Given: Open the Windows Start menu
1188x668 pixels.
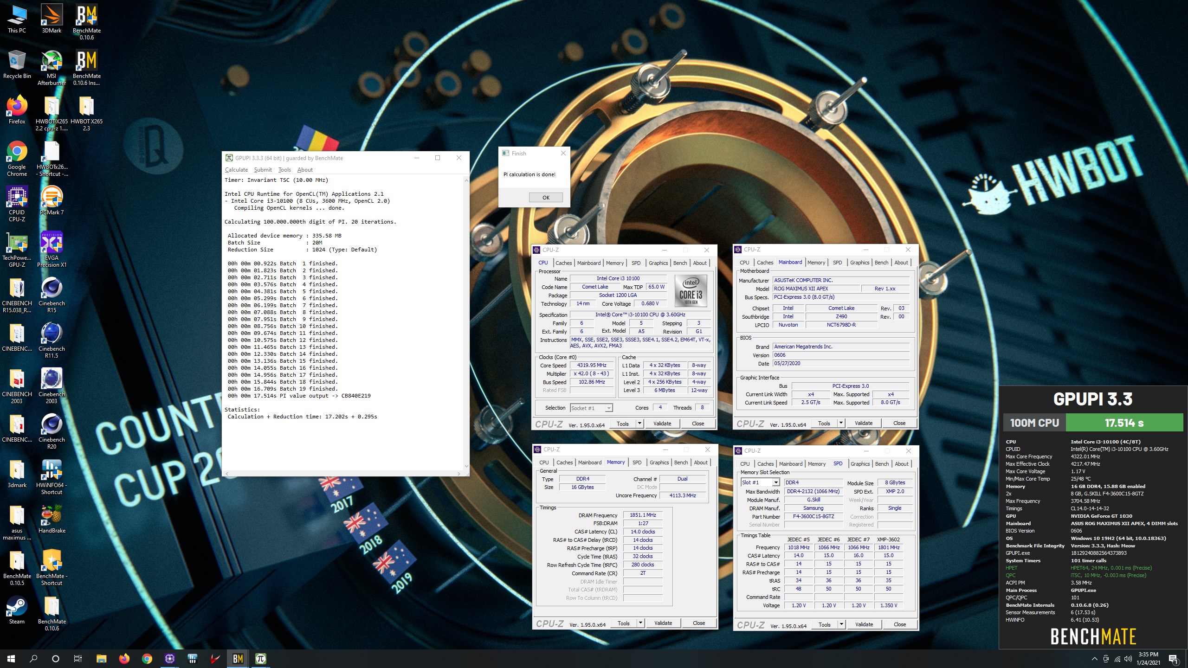Looking at the screenshot, I should click(x=11, y=659).
